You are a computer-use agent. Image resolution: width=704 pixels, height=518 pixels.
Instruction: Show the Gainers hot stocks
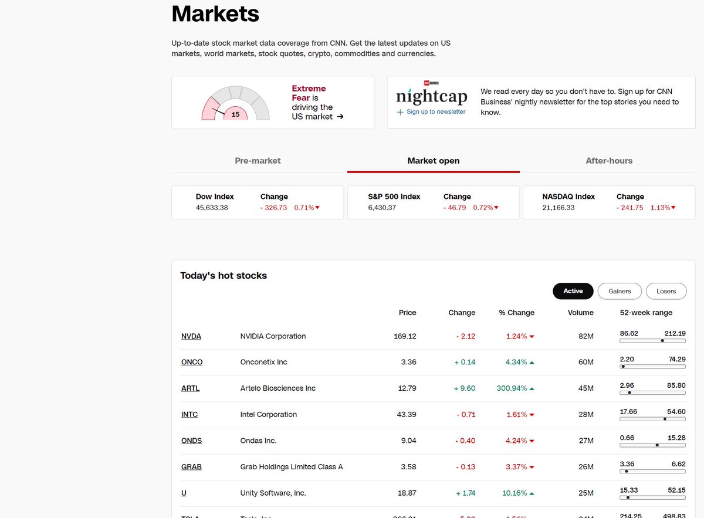(x=620, y=291)
